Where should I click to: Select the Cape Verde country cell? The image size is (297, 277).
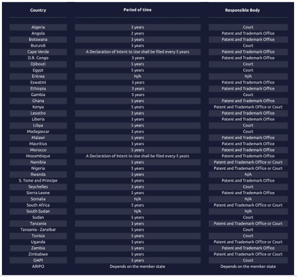coord(38,52)
